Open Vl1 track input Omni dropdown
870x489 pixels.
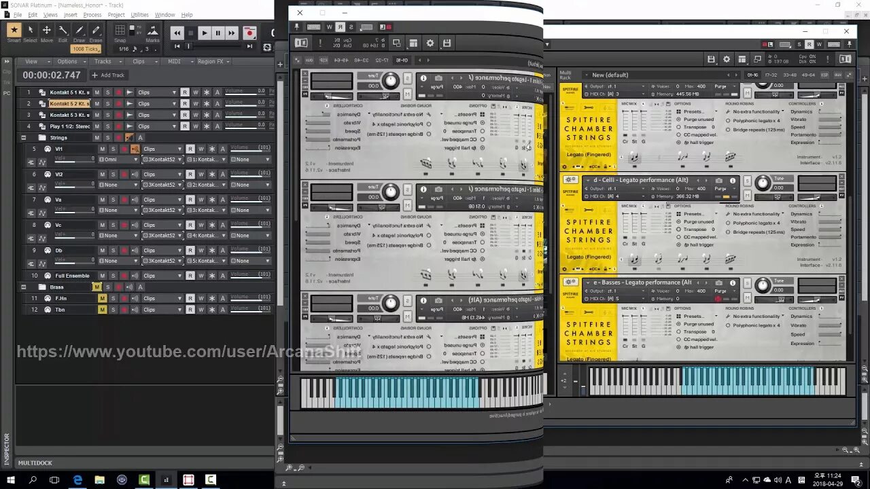(118, 160)
